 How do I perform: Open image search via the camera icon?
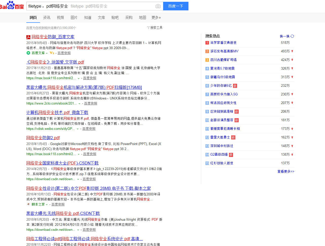158,6
